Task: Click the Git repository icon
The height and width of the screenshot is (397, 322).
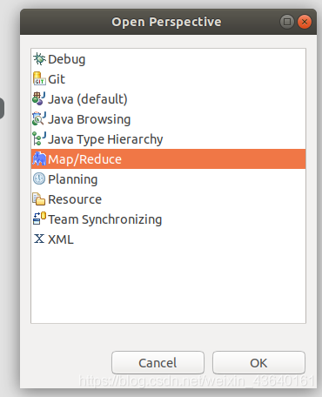Action: pos(39,79)
